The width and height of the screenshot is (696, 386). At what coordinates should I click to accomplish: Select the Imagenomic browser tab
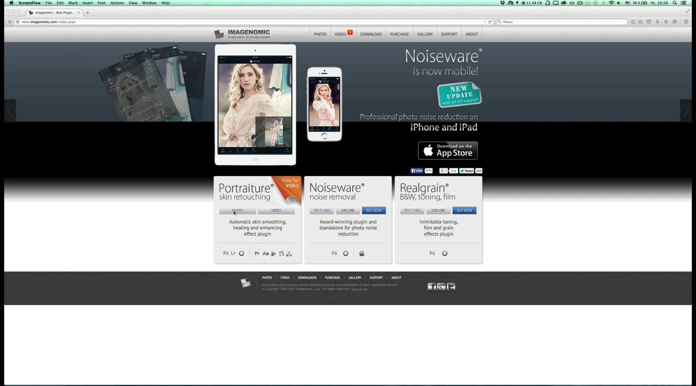(x=55, y=12)
